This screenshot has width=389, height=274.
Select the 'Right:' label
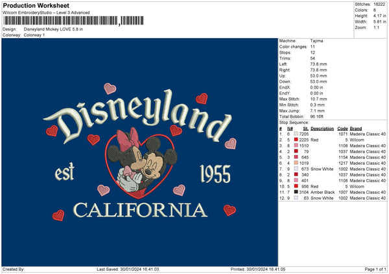point(285,70)
